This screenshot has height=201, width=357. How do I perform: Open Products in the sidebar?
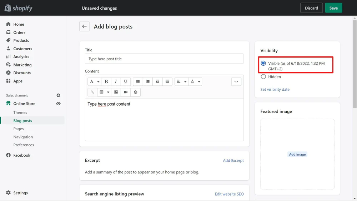[21, 40]
